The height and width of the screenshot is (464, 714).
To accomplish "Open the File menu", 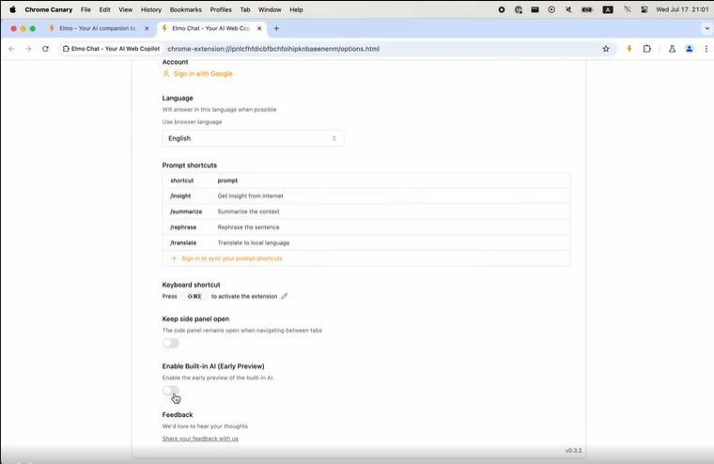I will point(85,9).
